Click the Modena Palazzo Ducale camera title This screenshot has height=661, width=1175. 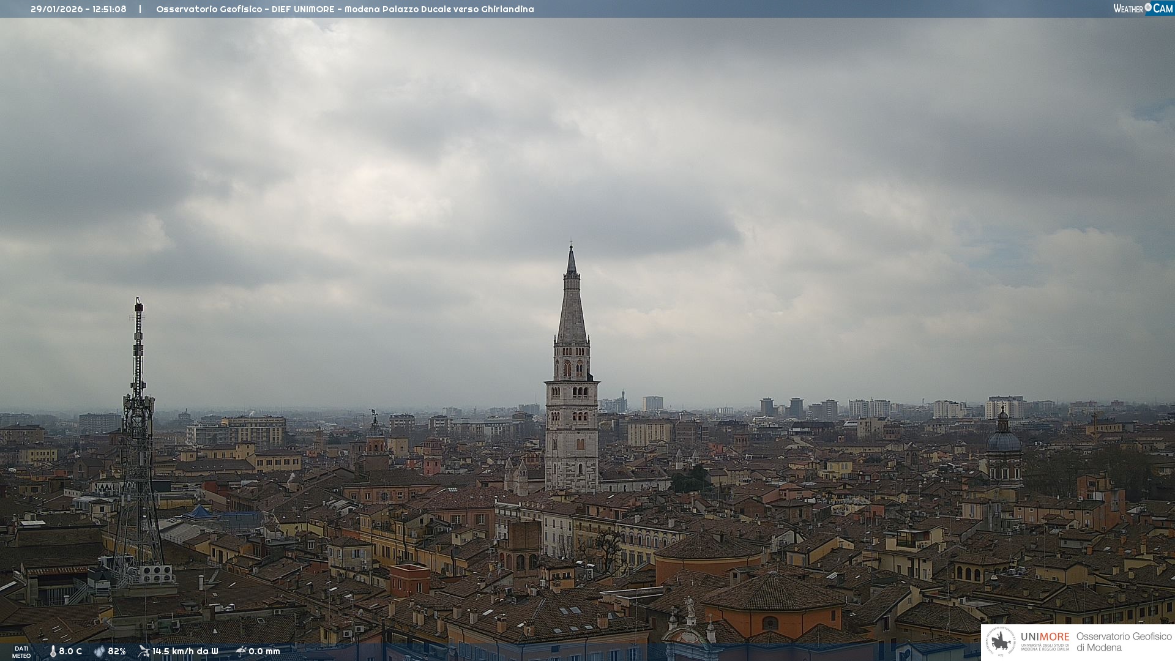345,9
